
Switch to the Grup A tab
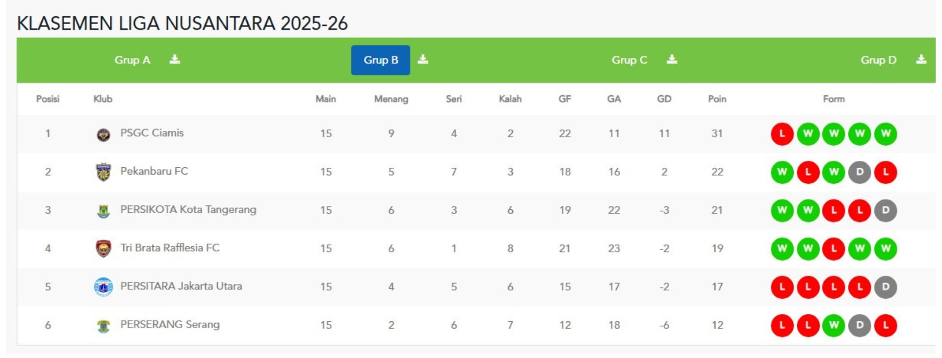click(132, 60)
